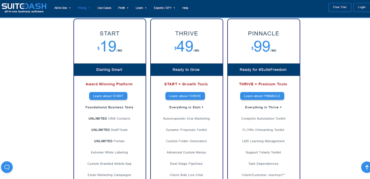
Task: Click the Client/Customer Journeys feature
Action: tap(263, 175)
